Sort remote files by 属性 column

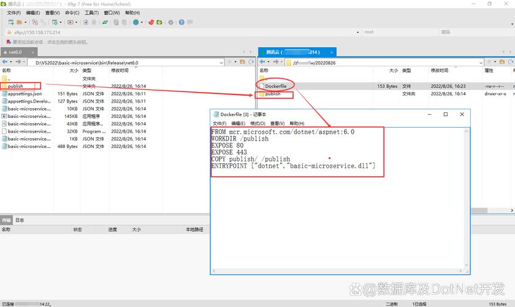[489, 71]
